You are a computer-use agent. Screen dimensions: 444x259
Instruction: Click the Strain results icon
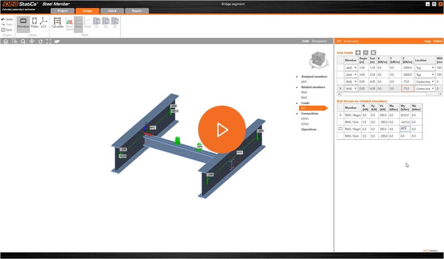pos(88,23)
